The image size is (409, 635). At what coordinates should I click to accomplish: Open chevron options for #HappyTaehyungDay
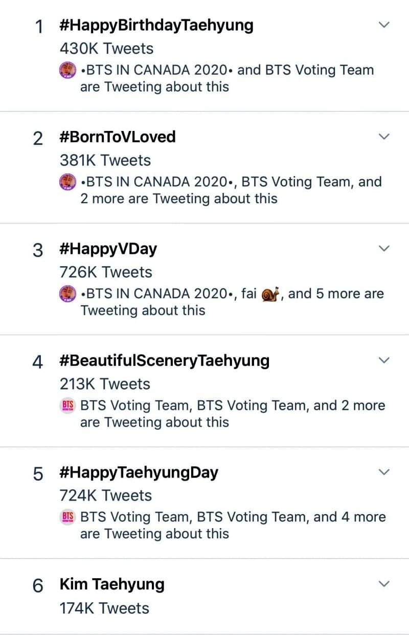(x=383, y=471)
